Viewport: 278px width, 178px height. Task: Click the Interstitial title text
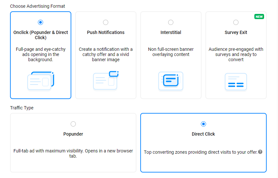[x=171, y=32]
